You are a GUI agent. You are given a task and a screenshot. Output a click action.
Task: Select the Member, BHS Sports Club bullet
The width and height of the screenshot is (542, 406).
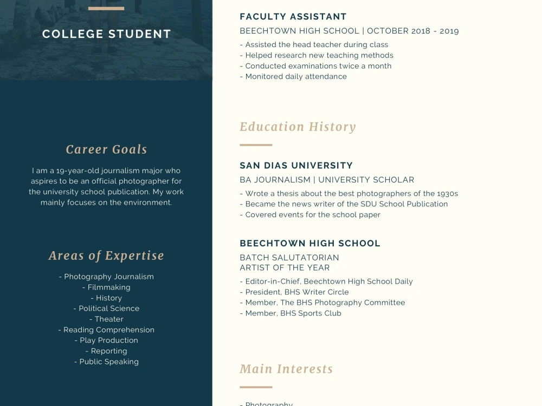(291, 313)
